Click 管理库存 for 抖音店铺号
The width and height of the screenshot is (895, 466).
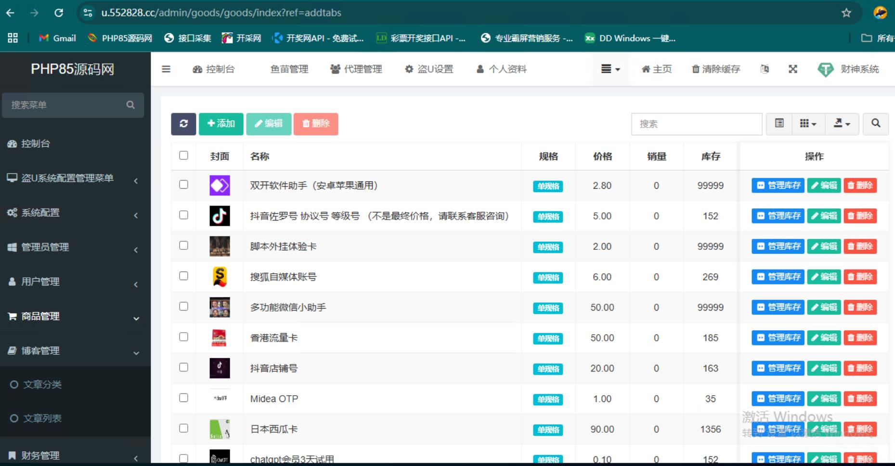point(778,368)
